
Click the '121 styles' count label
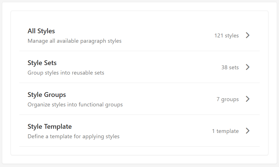tap(227, 35)
